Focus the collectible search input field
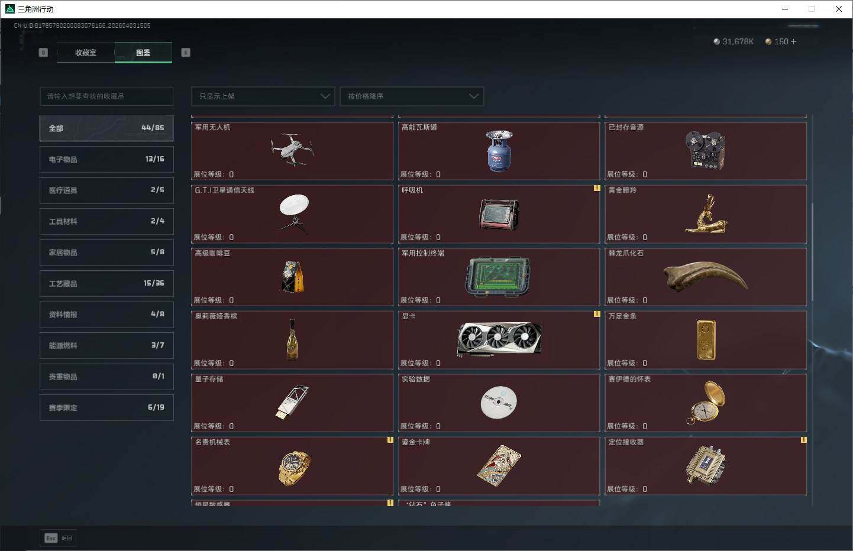The width and height of the screenshot is (853, 551). point(106,96)
